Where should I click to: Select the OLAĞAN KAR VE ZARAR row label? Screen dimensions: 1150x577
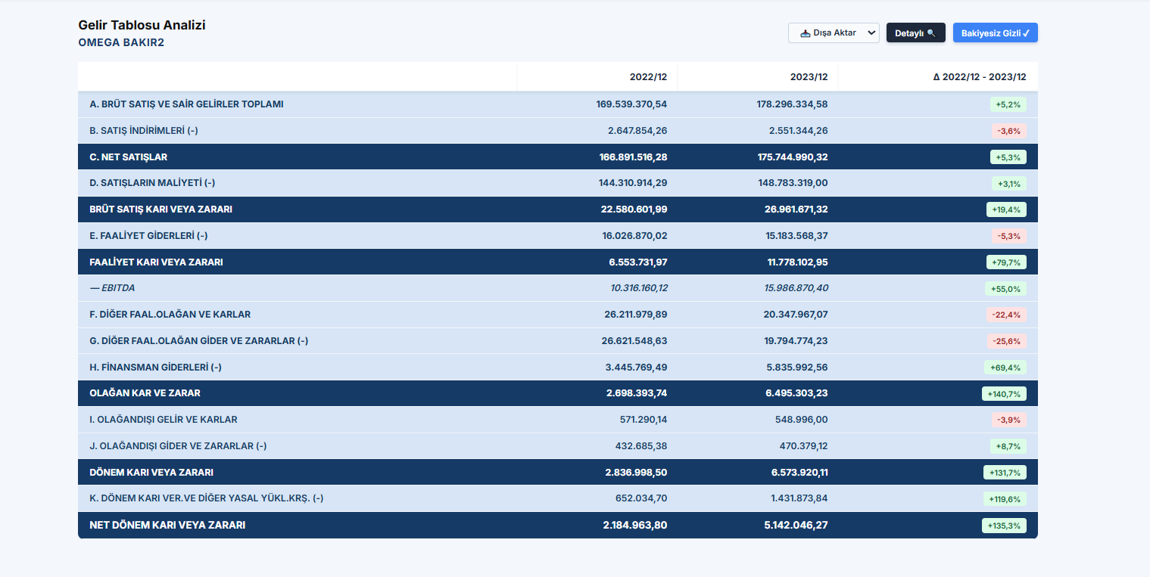click(145, 393)
